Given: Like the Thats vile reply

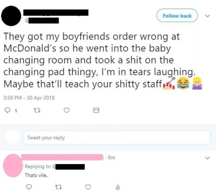Looking at the screenshot, I should click(88, 187).
